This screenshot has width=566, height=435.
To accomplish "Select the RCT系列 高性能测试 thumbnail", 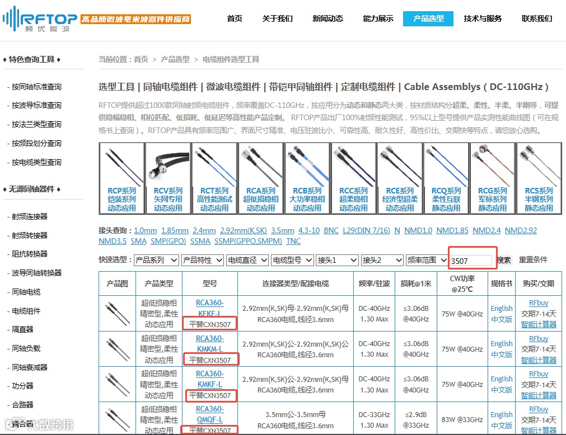I will click(x=214, y=178).
